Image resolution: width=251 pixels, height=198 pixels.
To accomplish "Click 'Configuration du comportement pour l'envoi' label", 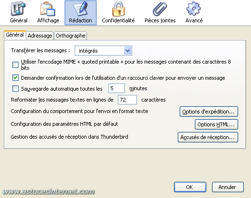I will pyautogui.click(x=79, y=111).
